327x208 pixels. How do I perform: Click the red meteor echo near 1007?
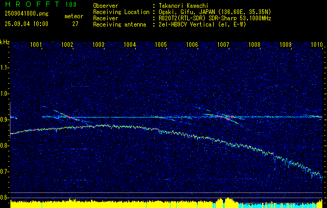coord(225,116)
